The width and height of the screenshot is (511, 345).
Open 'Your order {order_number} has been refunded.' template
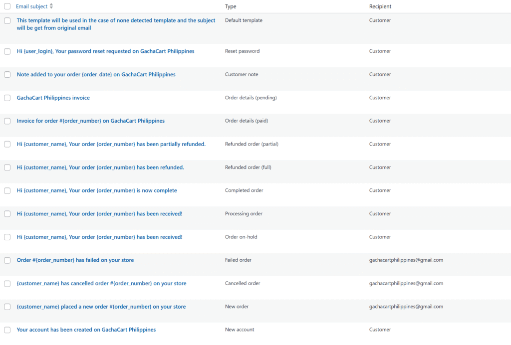[100, 168]
